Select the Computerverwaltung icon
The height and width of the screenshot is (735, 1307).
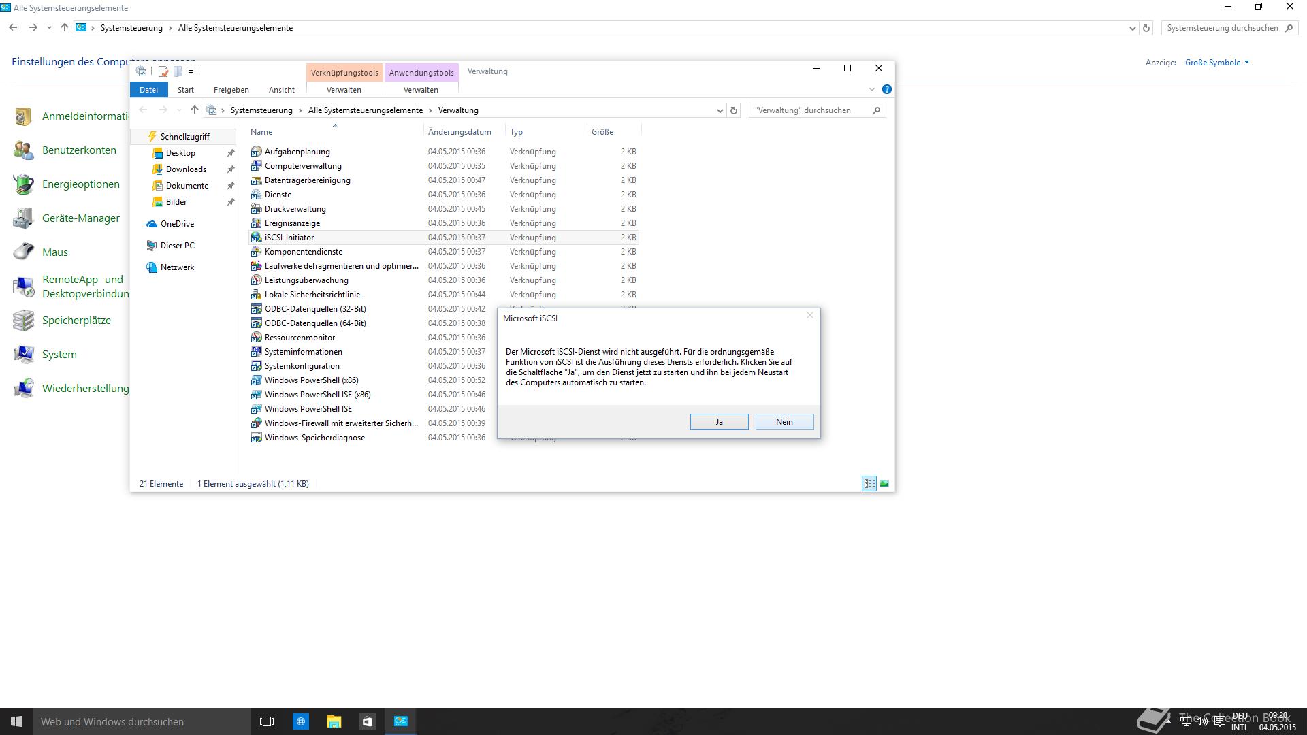pyautogui.click(x=256, y=166)
